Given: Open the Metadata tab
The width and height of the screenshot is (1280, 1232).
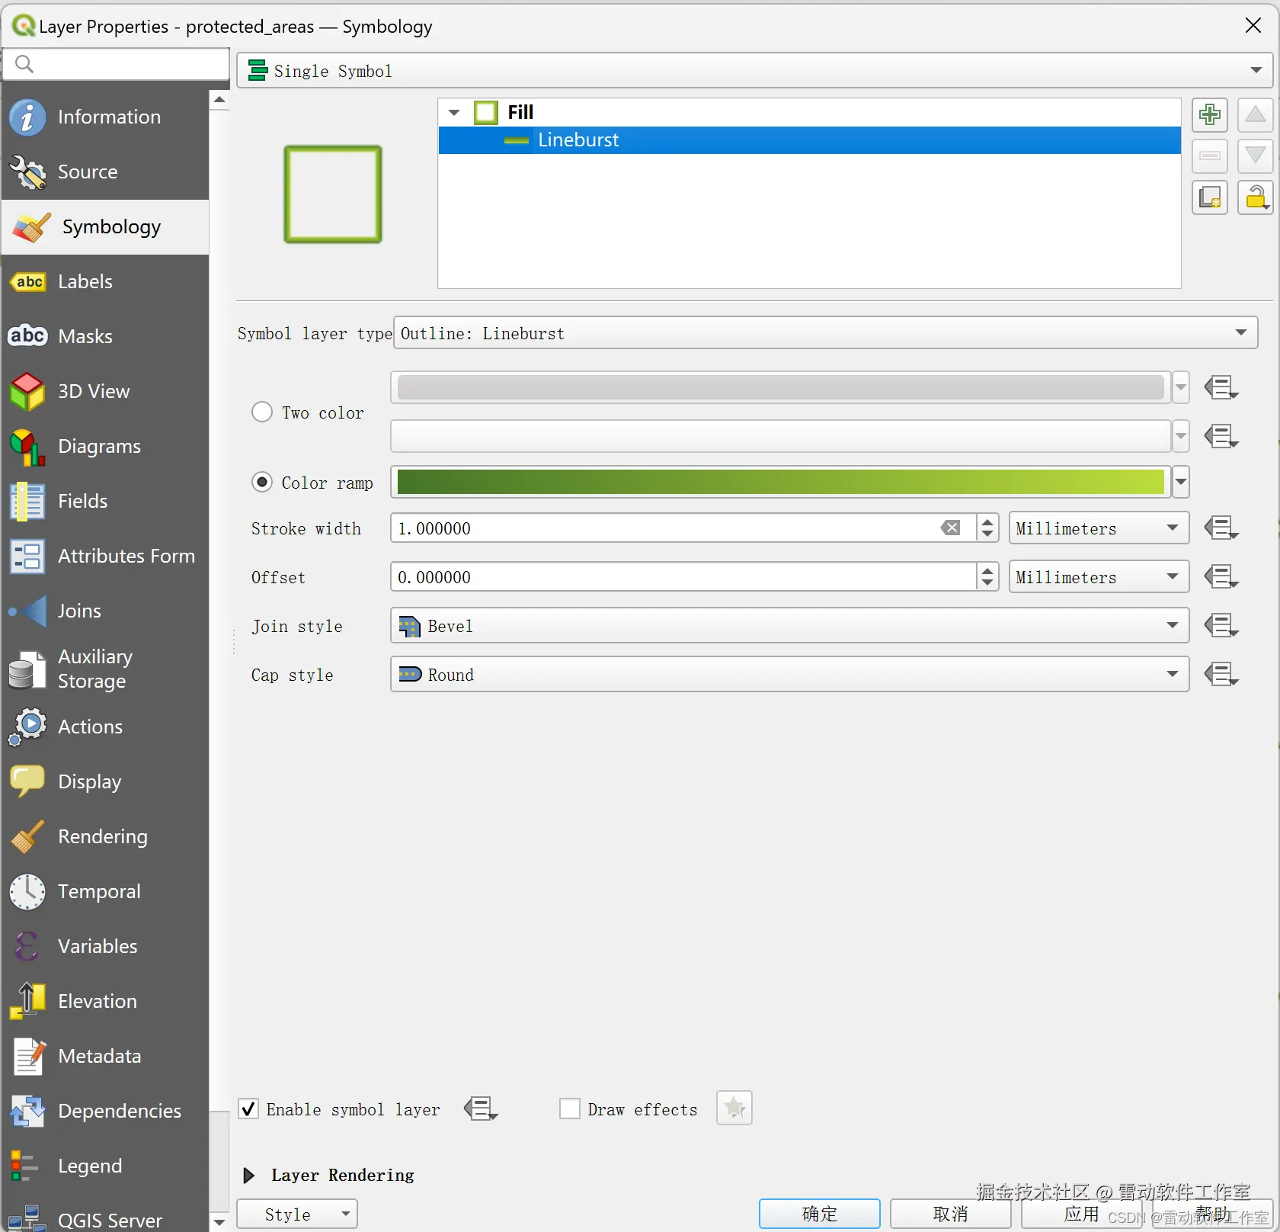Looking at the screenshot, I should tap(105, 1056).
